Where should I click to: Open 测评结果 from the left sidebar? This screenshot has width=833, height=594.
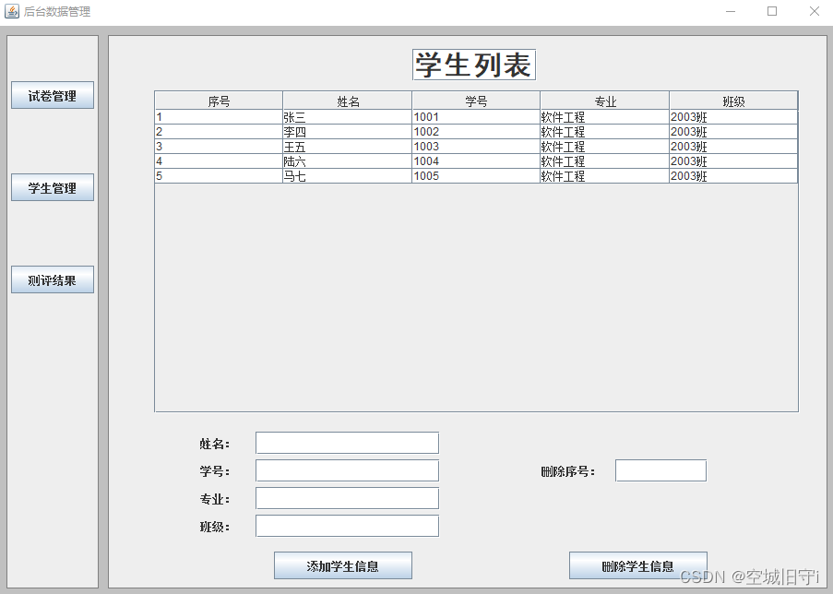tap(52, 279)
